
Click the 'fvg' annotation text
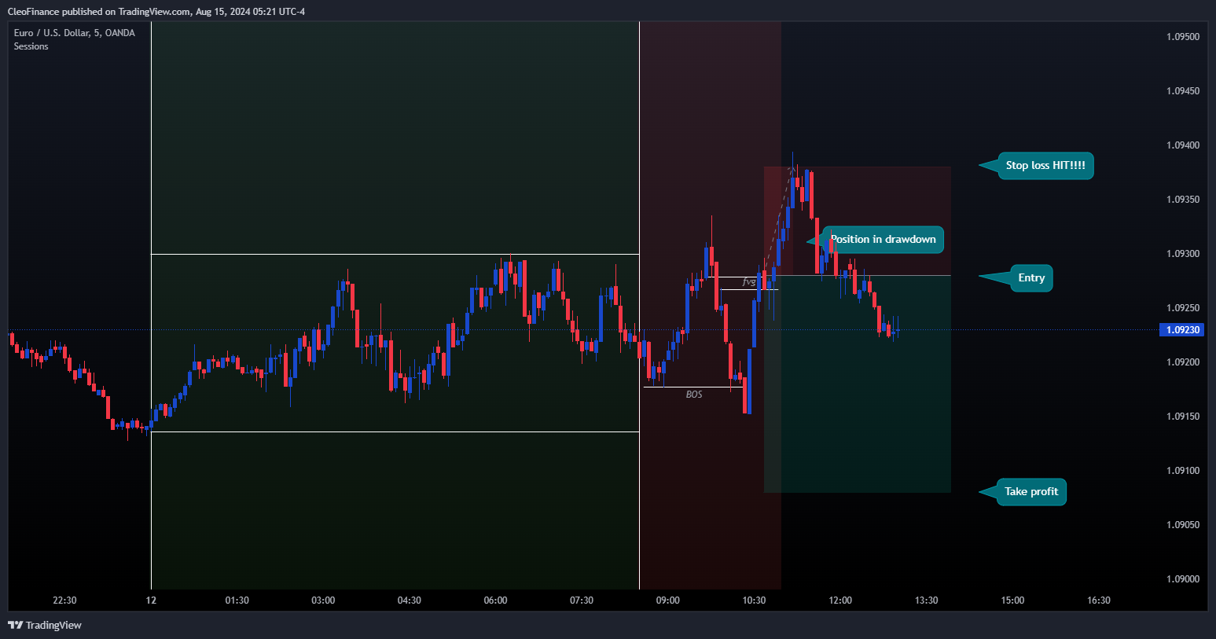coord(749,281)
